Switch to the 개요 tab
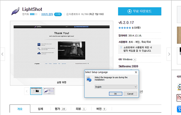 click(x=20, y=109)
